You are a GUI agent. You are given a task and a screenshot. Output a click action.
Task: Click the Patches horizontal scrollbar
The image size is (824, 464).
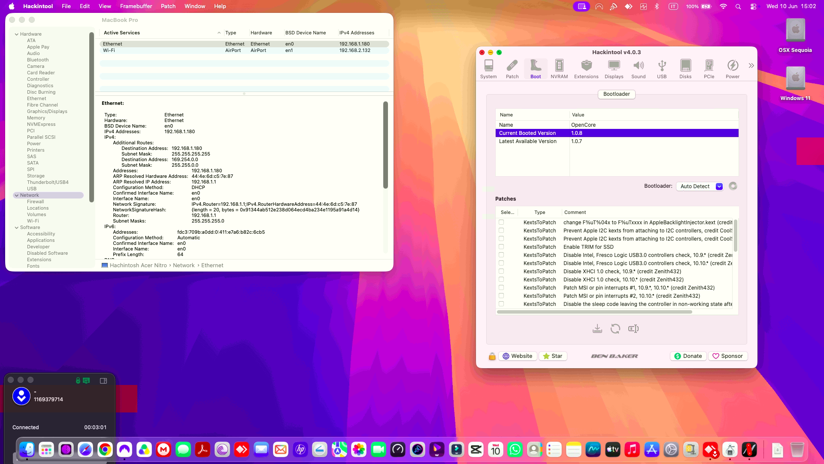click(594, 312)
